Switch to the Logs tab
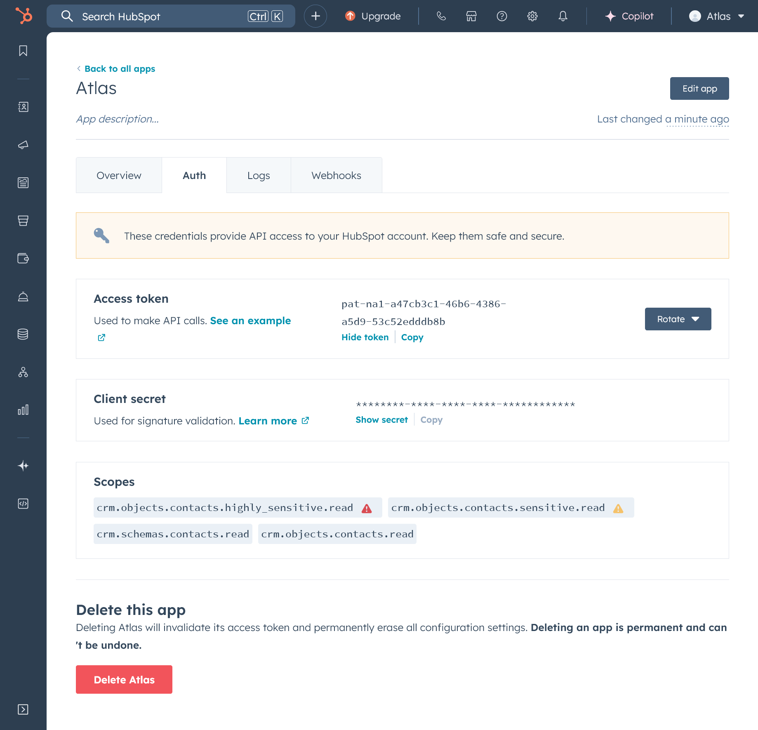Viewport: 758px width, 730px height. coord(259,175)
